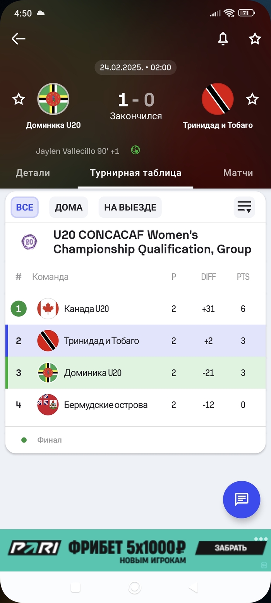Tap the Бермудские острова flag icon
Image resolution: width=271 pixels, height=603 pixels.
pyautogui.click(x=48, y=405)
